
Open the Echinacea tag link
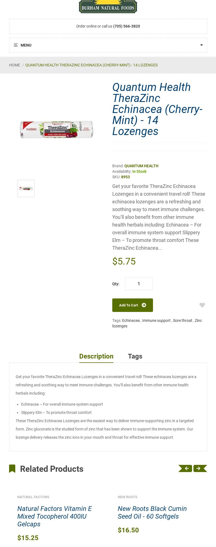[x=131, y=320]
